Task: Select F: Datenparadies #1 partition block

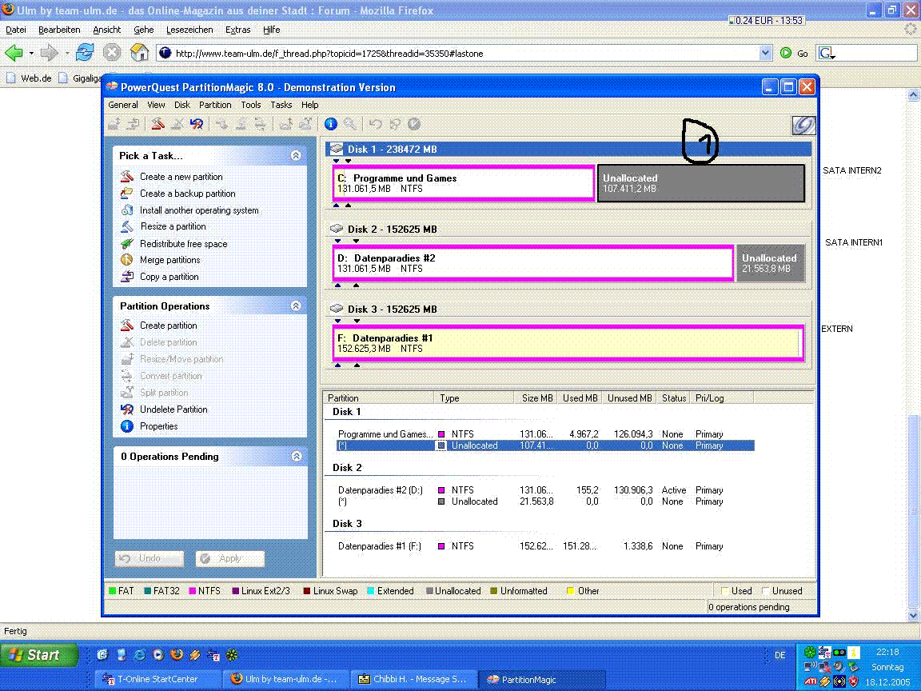Action: click(x=568, y=343)
